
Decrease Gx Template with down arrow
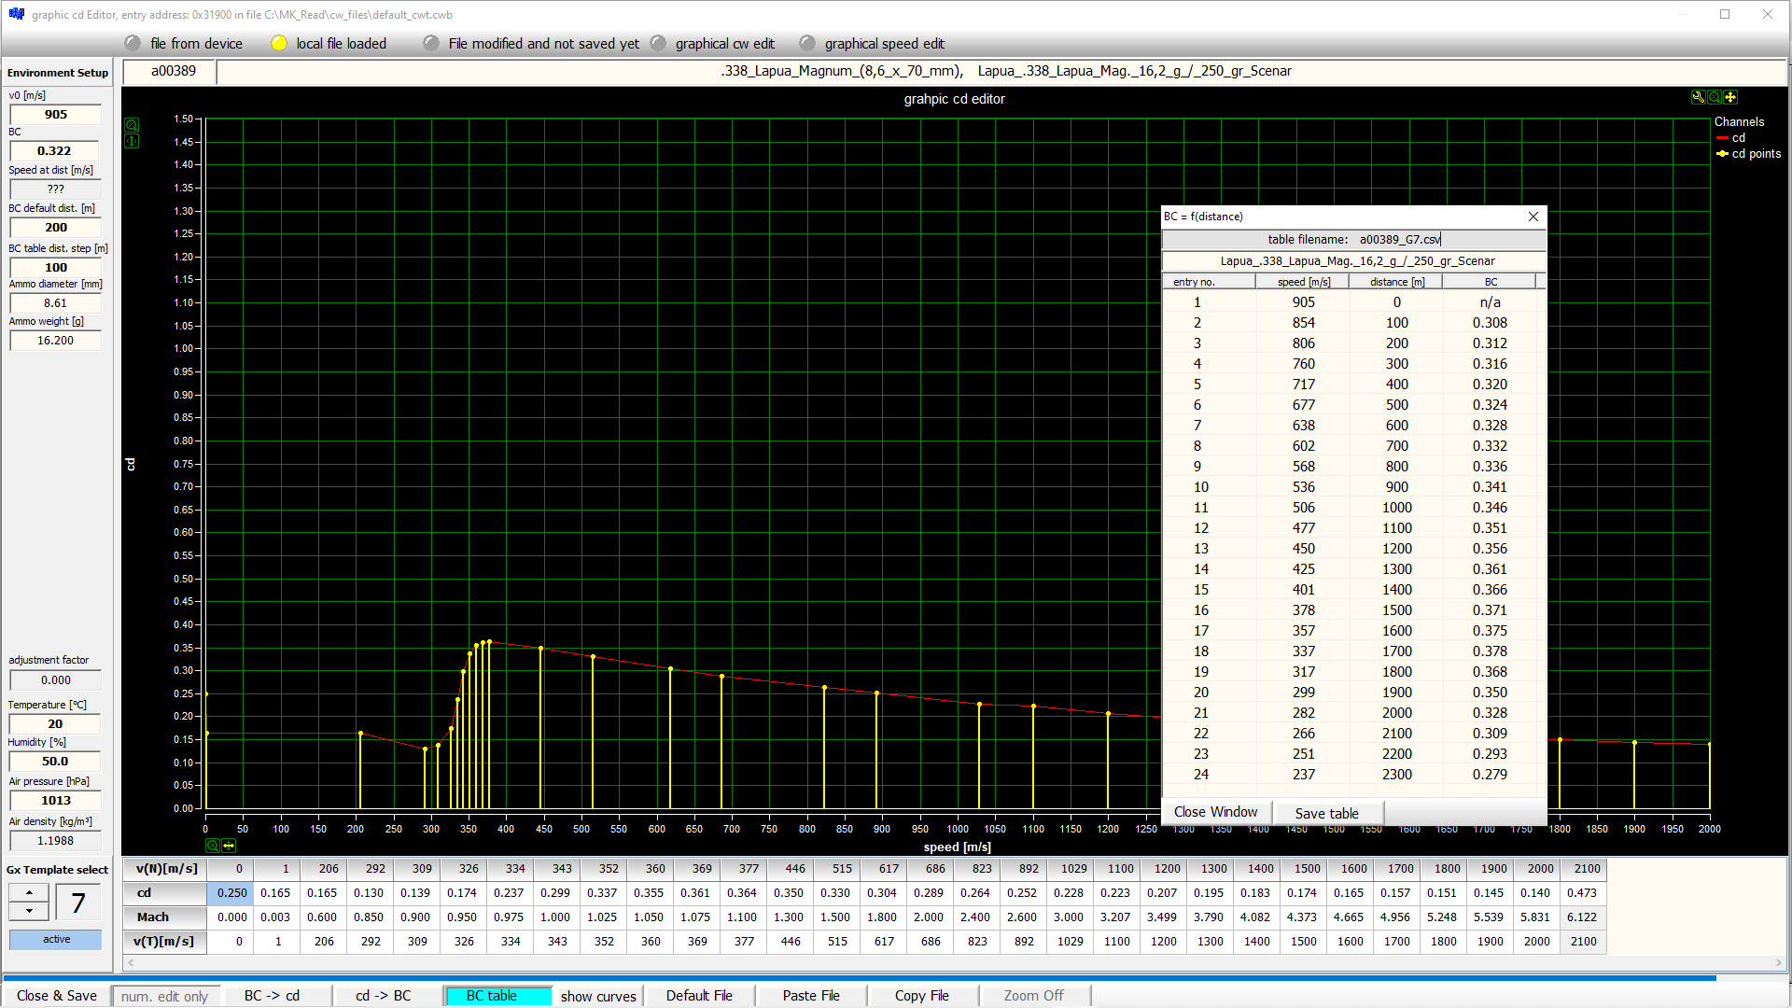coord(29,911)
